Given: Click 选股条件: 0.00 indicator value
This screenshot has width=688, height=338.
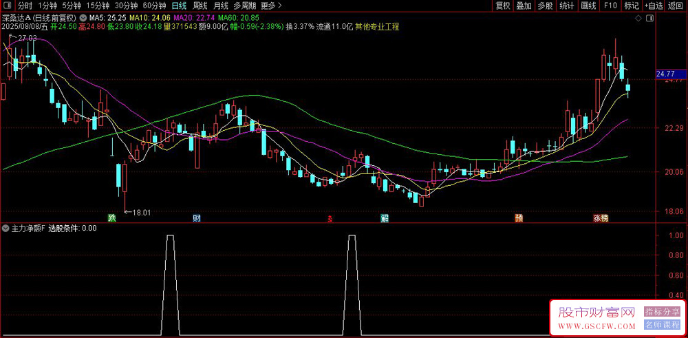Looking at the screenshot, I should coord(72,228).
